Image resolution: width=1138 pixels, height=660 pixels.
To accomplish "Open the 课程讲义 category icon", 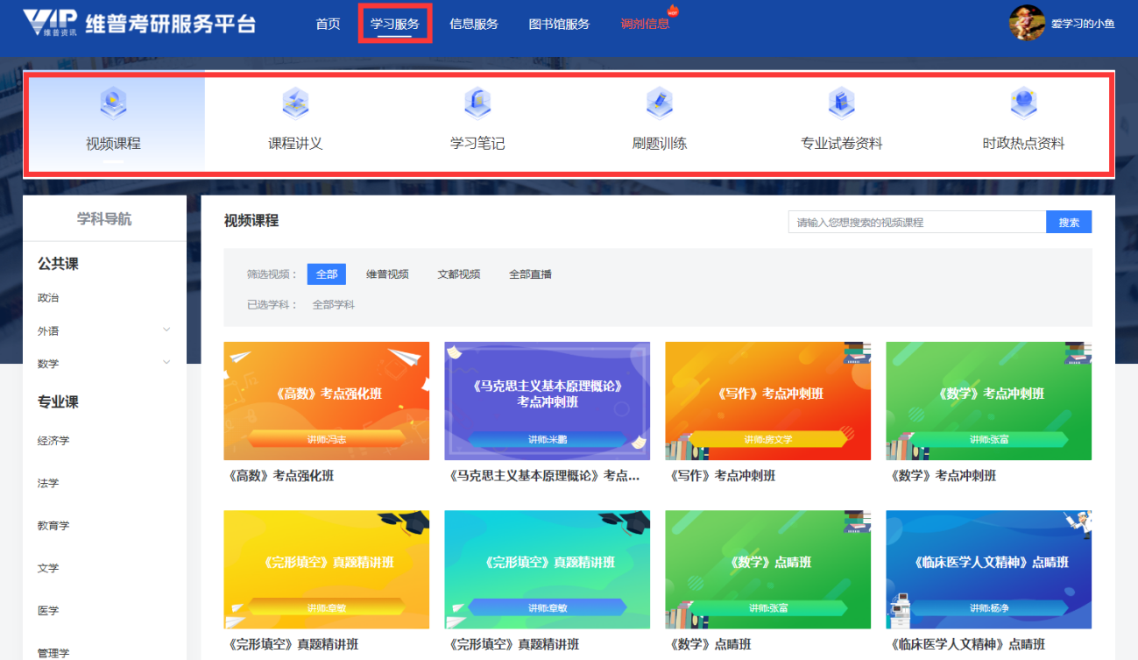I will [295, 103].
